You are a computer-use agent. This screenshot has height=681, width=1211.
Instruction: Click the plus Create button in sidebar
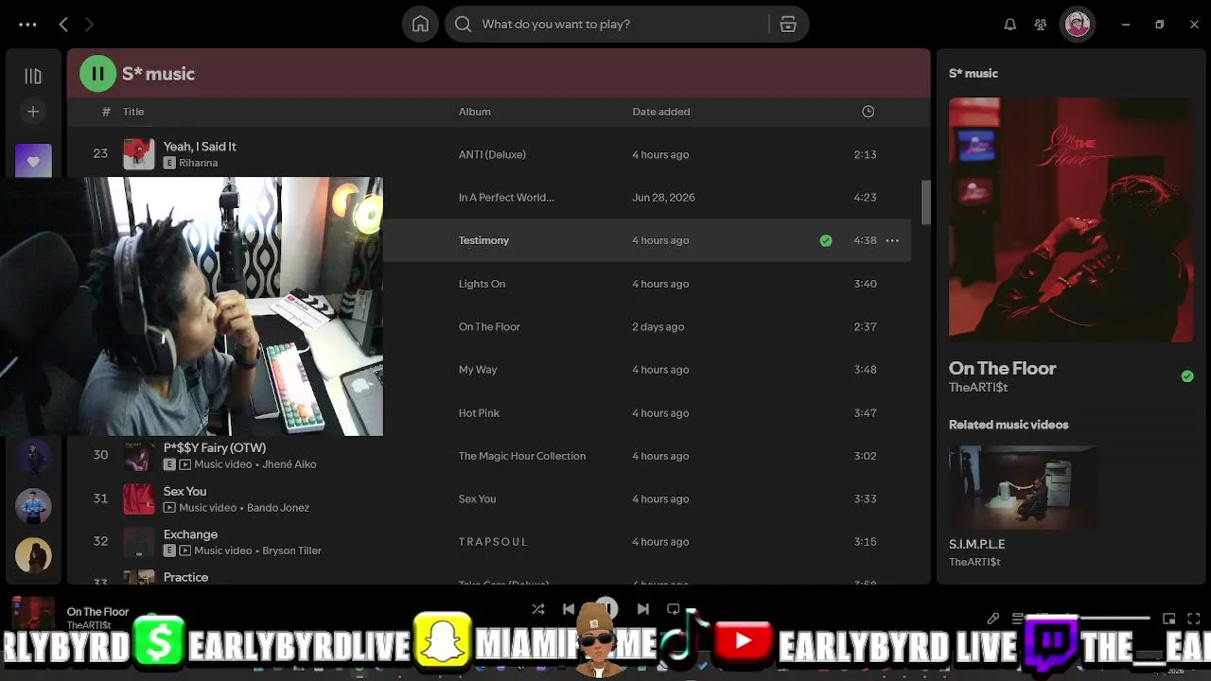point(33,112)
